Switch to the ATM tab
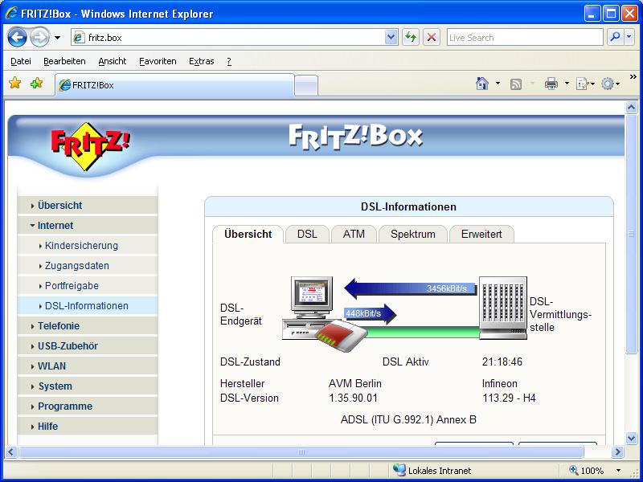Screen dimensions: 643x482 pos(354,234)
